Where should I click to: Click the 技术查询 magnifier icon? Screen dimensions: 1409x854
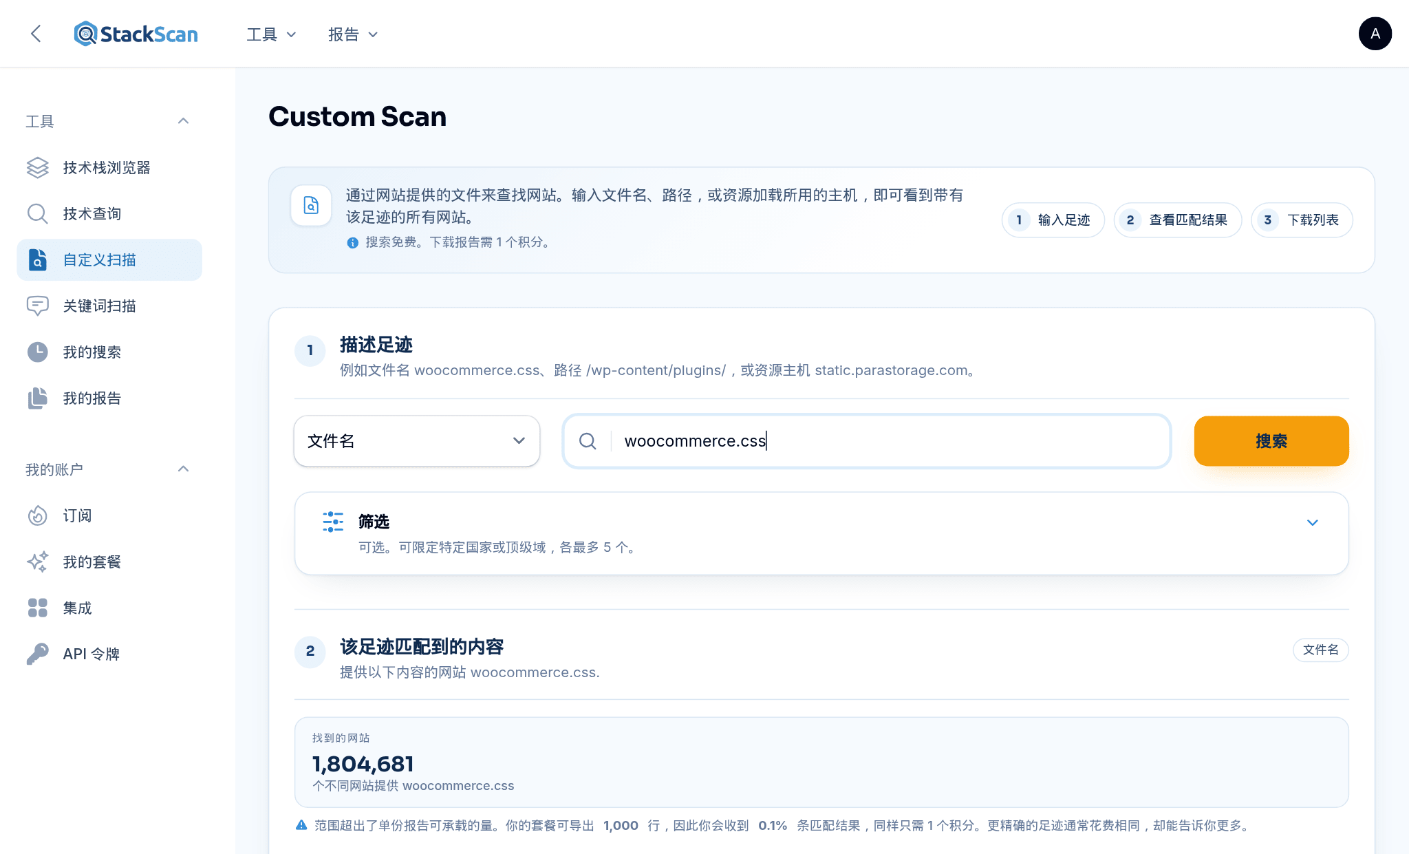[x=38, y=214]
